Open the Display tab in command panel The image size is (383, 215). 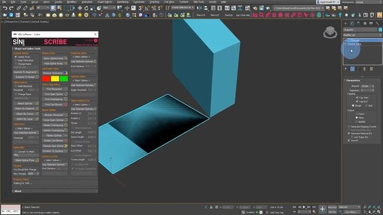coord(371,23)
